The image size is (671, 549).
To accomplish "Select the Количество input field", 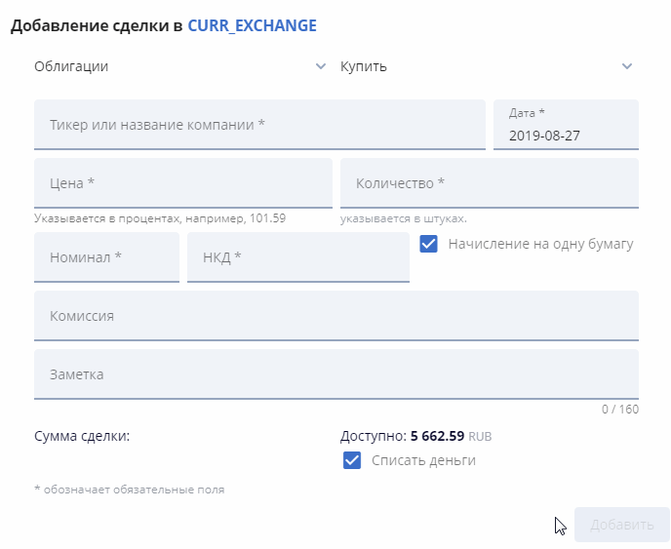I will (x=489, y=183).
